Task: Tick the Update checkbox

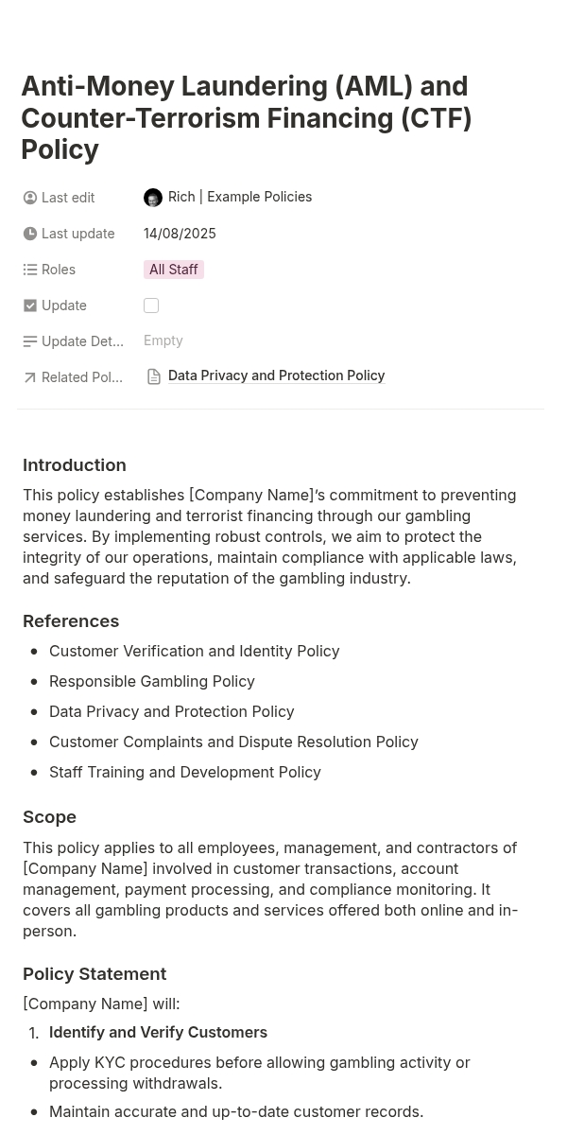Action: click(x=151, y=306)
